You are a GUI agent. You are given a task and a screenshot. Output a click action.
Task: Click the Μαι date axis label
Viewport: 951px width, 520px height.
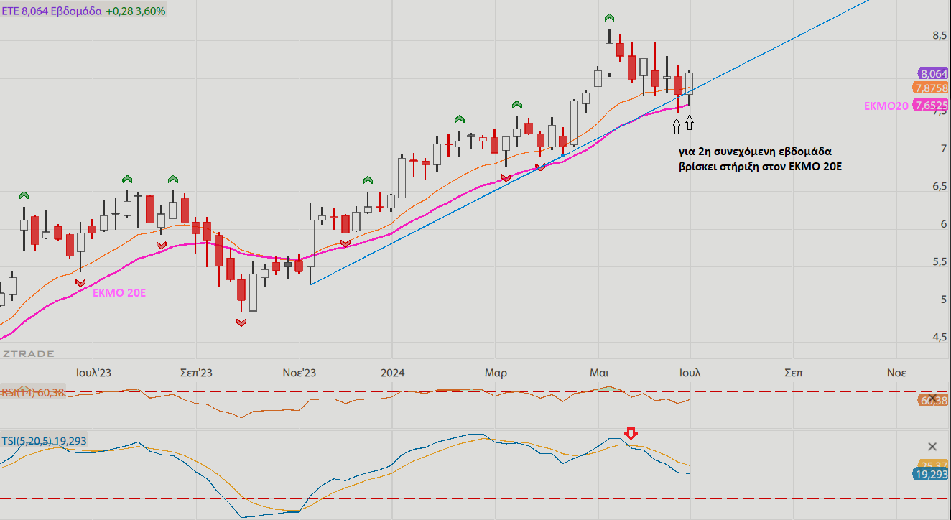[599, 373]
